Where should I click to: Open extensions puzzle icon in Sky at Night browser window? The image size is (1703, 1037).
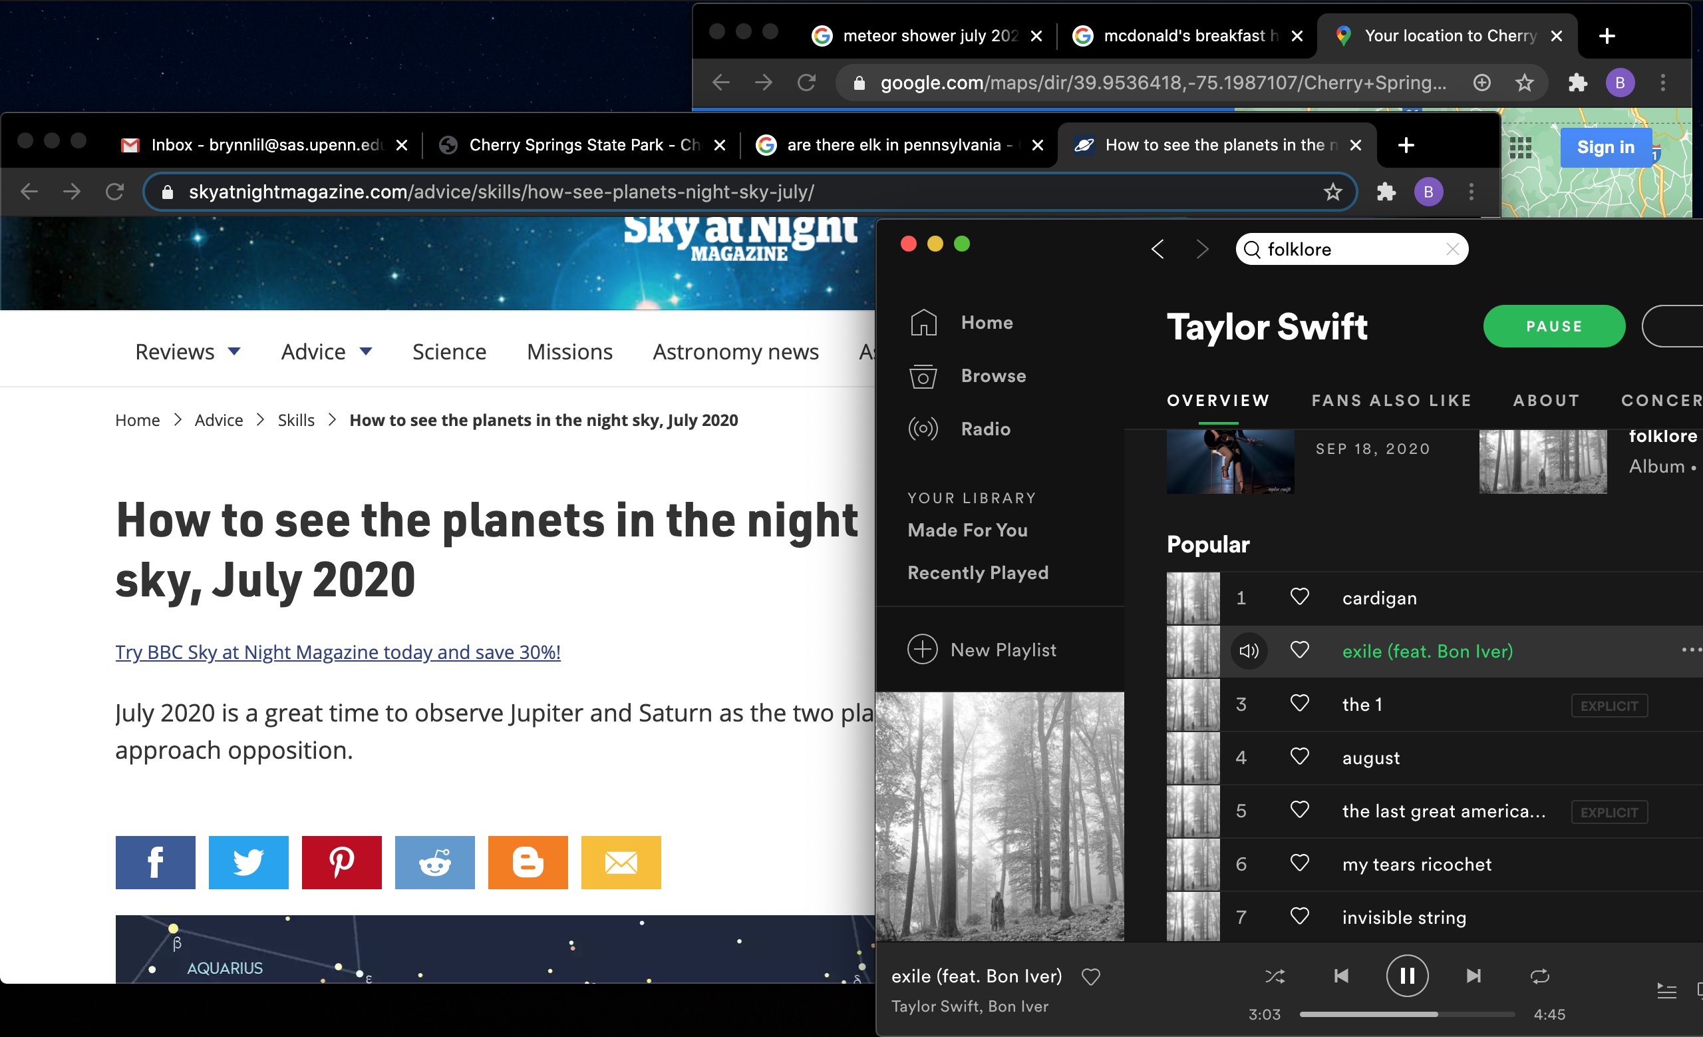pos(1386,192)
